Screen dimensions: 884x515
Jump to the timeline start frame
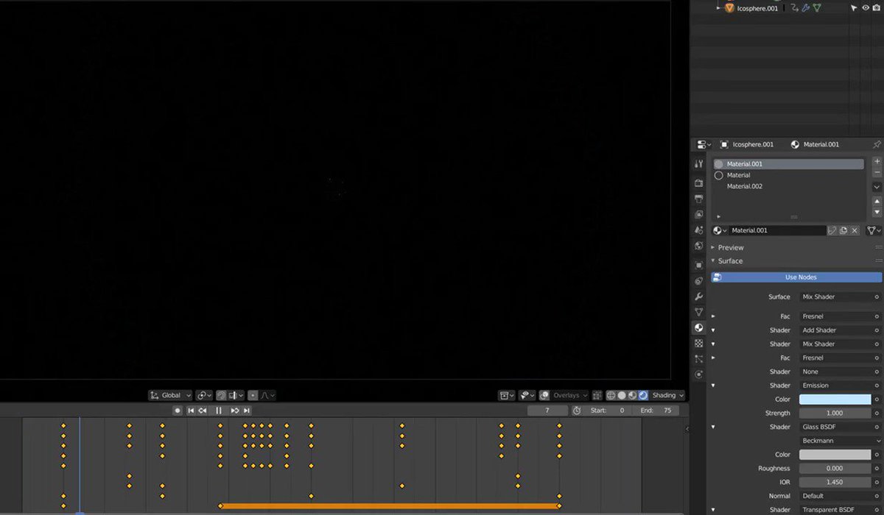click(x=191, y=411)
